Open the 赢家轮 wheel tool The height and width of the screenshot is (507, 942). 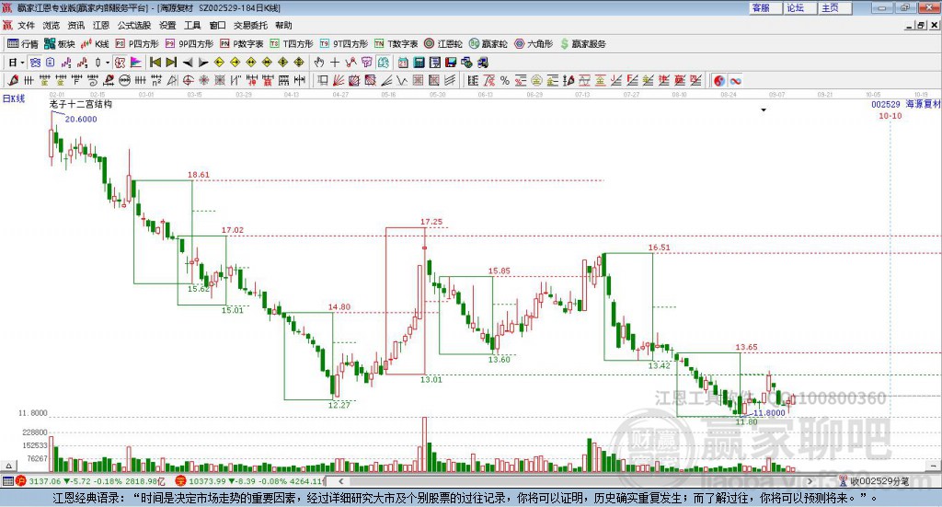[488, 44]
